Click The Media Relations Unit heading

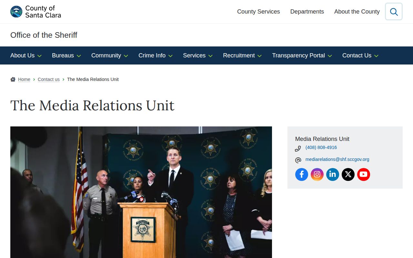92,105
